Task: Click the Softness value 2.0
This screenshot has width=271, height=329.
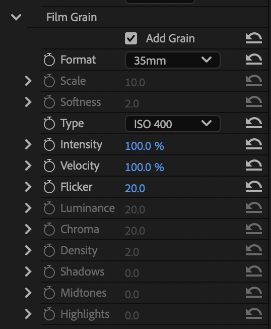Action: point(132,103)
